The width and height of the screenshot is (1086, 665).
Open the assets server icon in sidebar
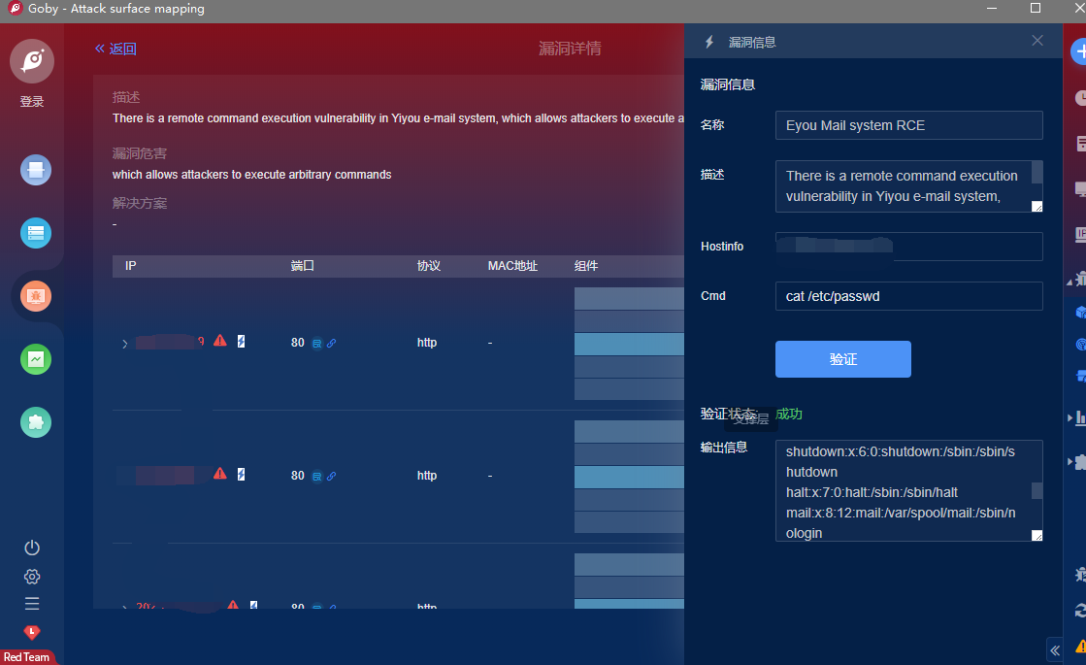click(36, 233)
